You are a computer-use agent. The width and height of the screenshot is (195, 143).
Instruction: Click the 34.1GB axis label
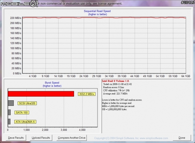[109, 76]
